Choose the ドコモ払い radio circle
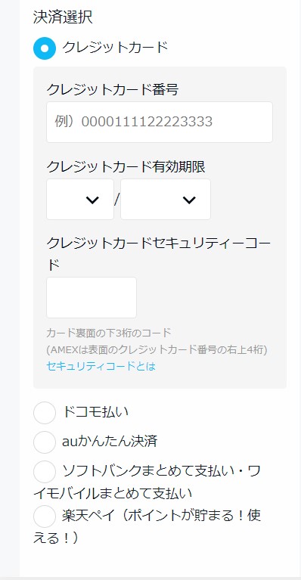Image resolution: width=301 pixels, height=580 pixels. pos(45,412)
